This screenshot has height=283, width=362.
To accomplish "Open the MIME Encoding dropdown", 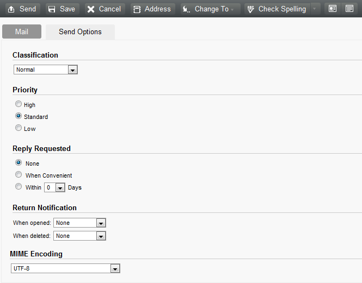I will pyautogui.click(x=114, y=268).
